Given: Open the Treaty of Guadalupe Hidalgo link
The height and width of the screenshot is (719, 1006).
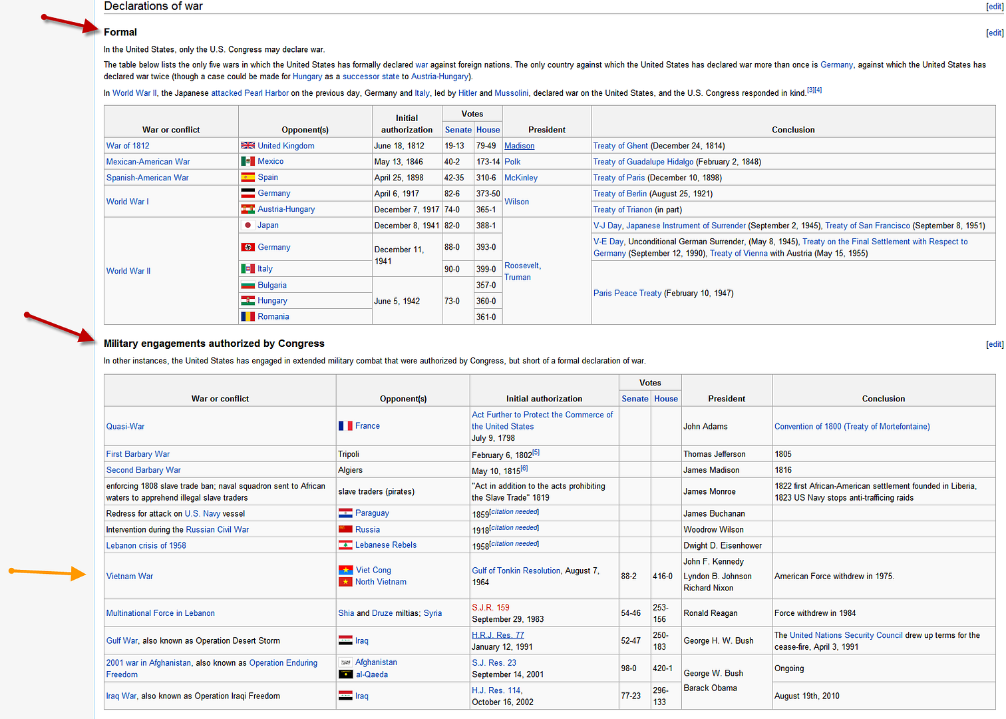Looking at the screenshot, I should coord(643,162).
